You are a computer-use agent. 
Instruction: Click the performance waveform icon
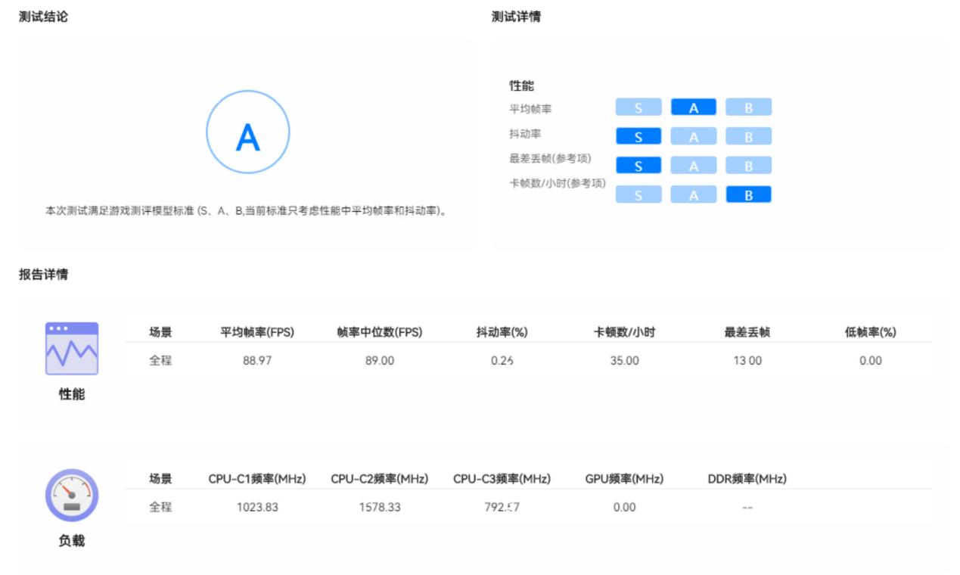[x=72, y=349]
